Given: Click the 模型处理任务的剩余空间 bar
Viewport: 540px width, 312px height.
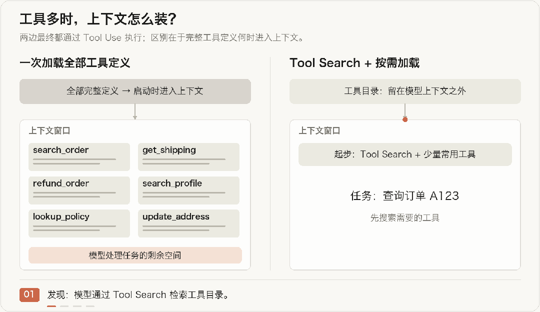Looking at the screenshot, I should (135, 255).
